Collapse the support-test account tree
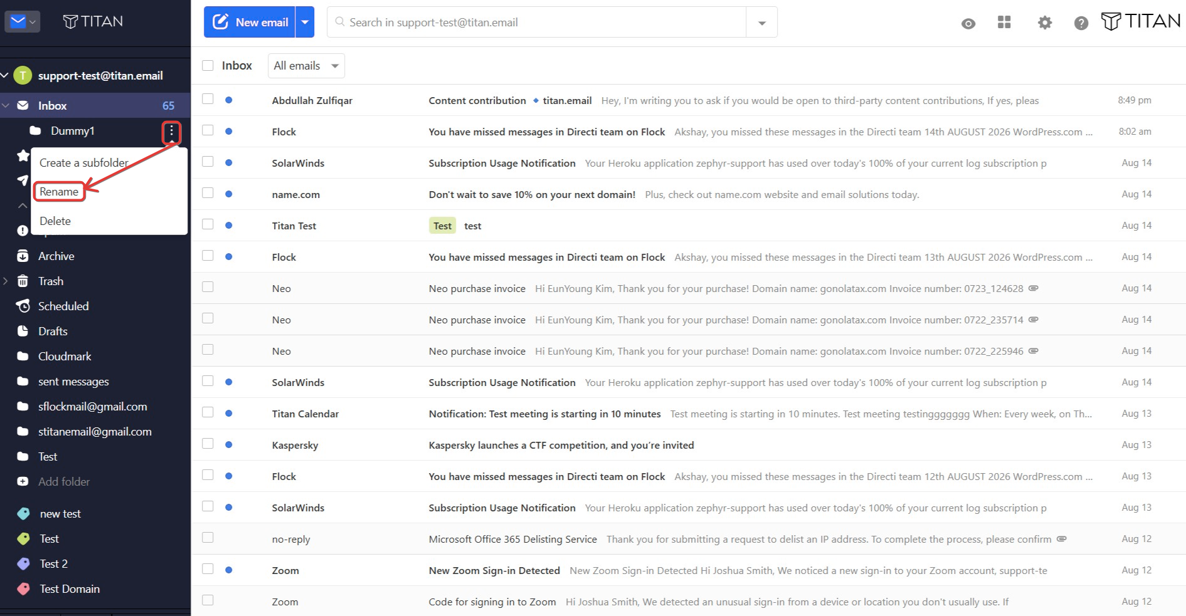The image size is (1186, 616). [4, 76]
